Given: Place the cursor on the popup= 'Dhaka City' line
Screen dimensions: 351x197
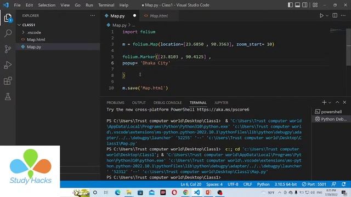Looking at the screenshot, I should coord(146,63).
